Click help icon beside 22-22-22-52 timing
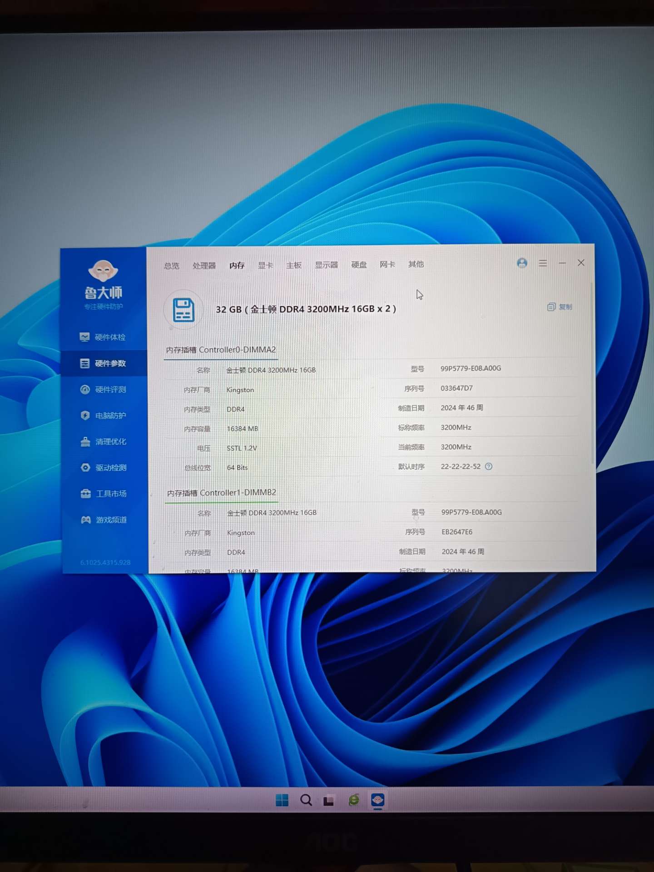Image resolution: width=654 pixels, height=872 pixels. tap(489, 466)
